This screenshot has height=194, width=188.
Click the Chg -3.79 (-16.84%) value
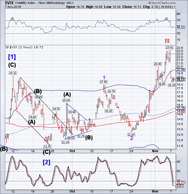click(158, 7)
